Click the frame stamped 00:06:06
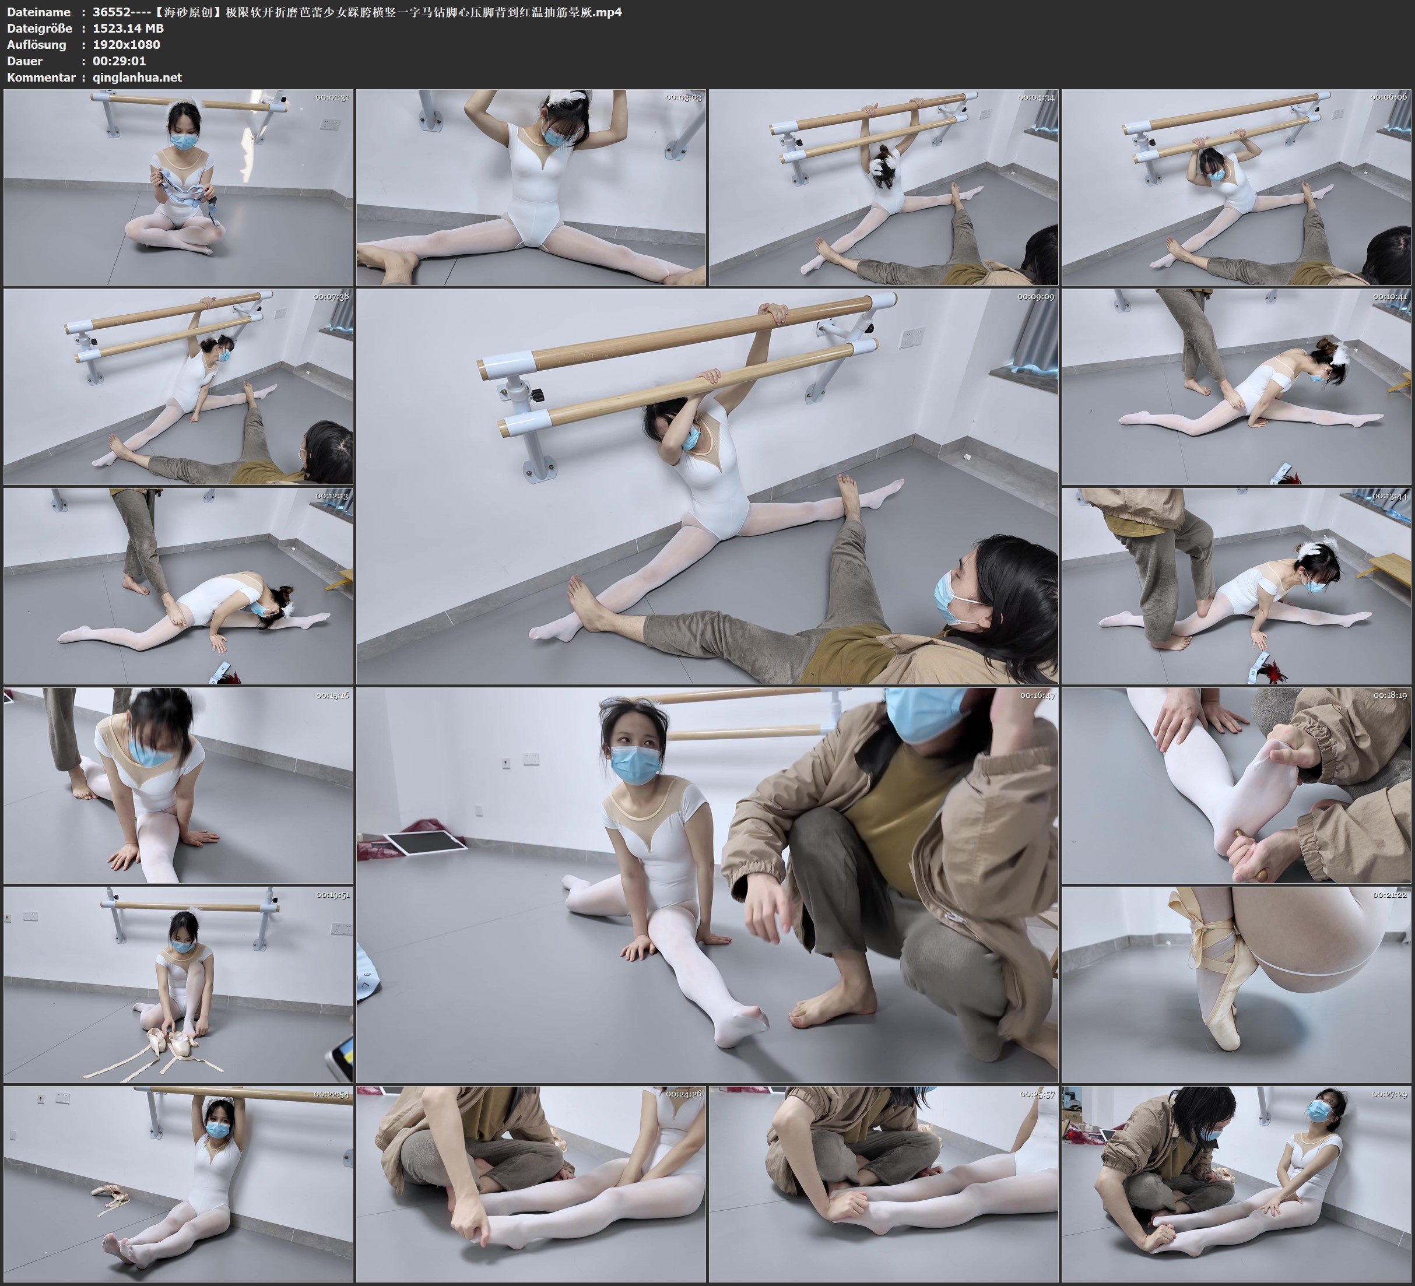The width and height of the screenshot is (1415, 1286). 1237,188
